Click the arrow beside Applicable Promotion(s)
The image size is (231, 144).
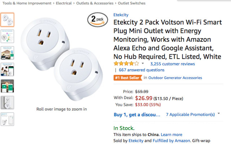pos(218,114)
